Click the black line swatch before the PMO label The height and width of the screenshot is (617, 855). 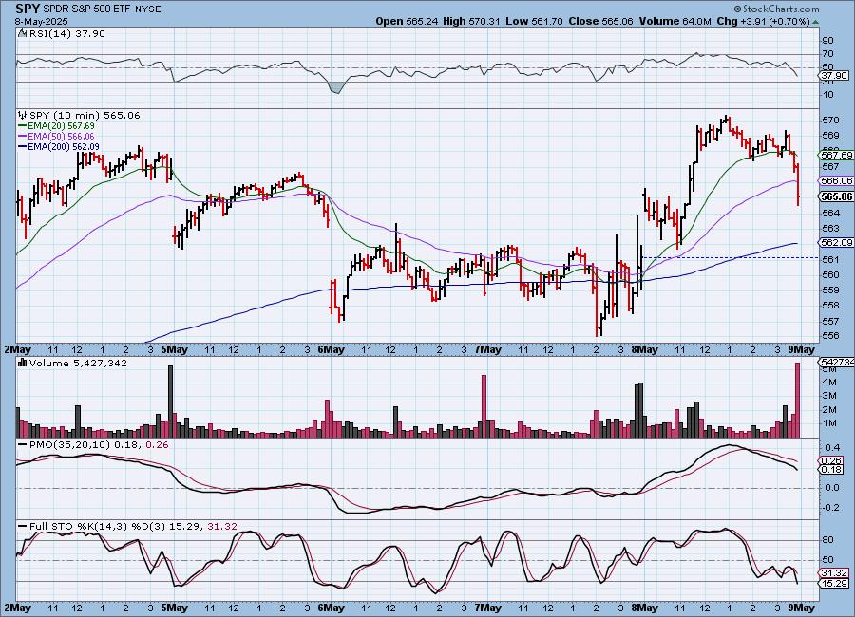click(x=23, y=445)
